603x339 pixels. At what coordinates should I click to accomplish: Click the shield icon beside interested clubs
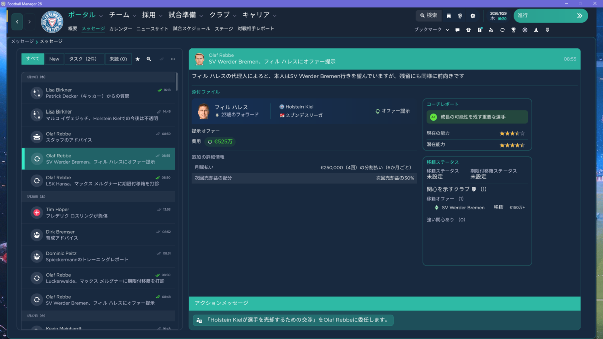click(x=473, y=189)
